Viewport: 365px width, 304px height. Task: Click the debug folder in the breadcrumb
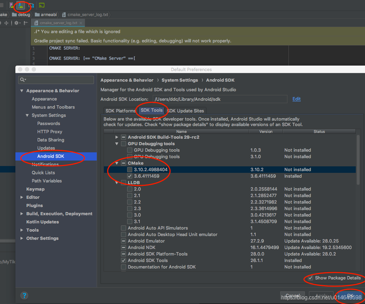point(21,15)
